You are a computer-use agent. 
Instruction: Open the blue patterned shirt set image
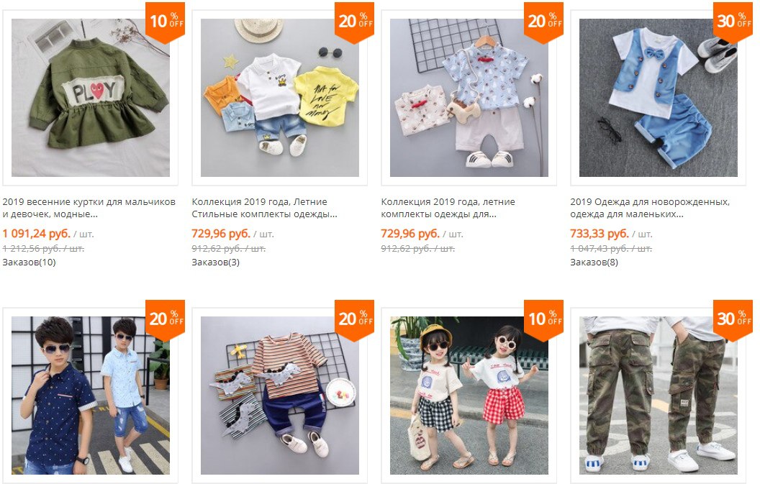click(469, 98)
